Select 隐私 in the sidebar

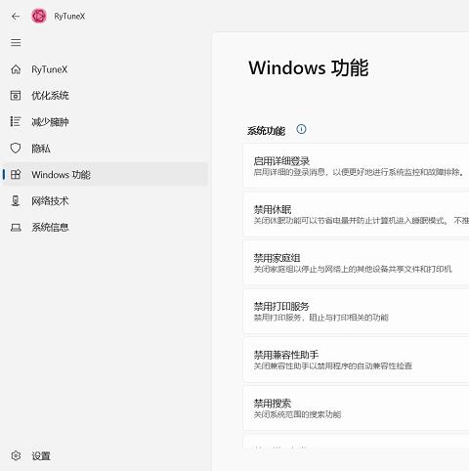coord(105,149)
